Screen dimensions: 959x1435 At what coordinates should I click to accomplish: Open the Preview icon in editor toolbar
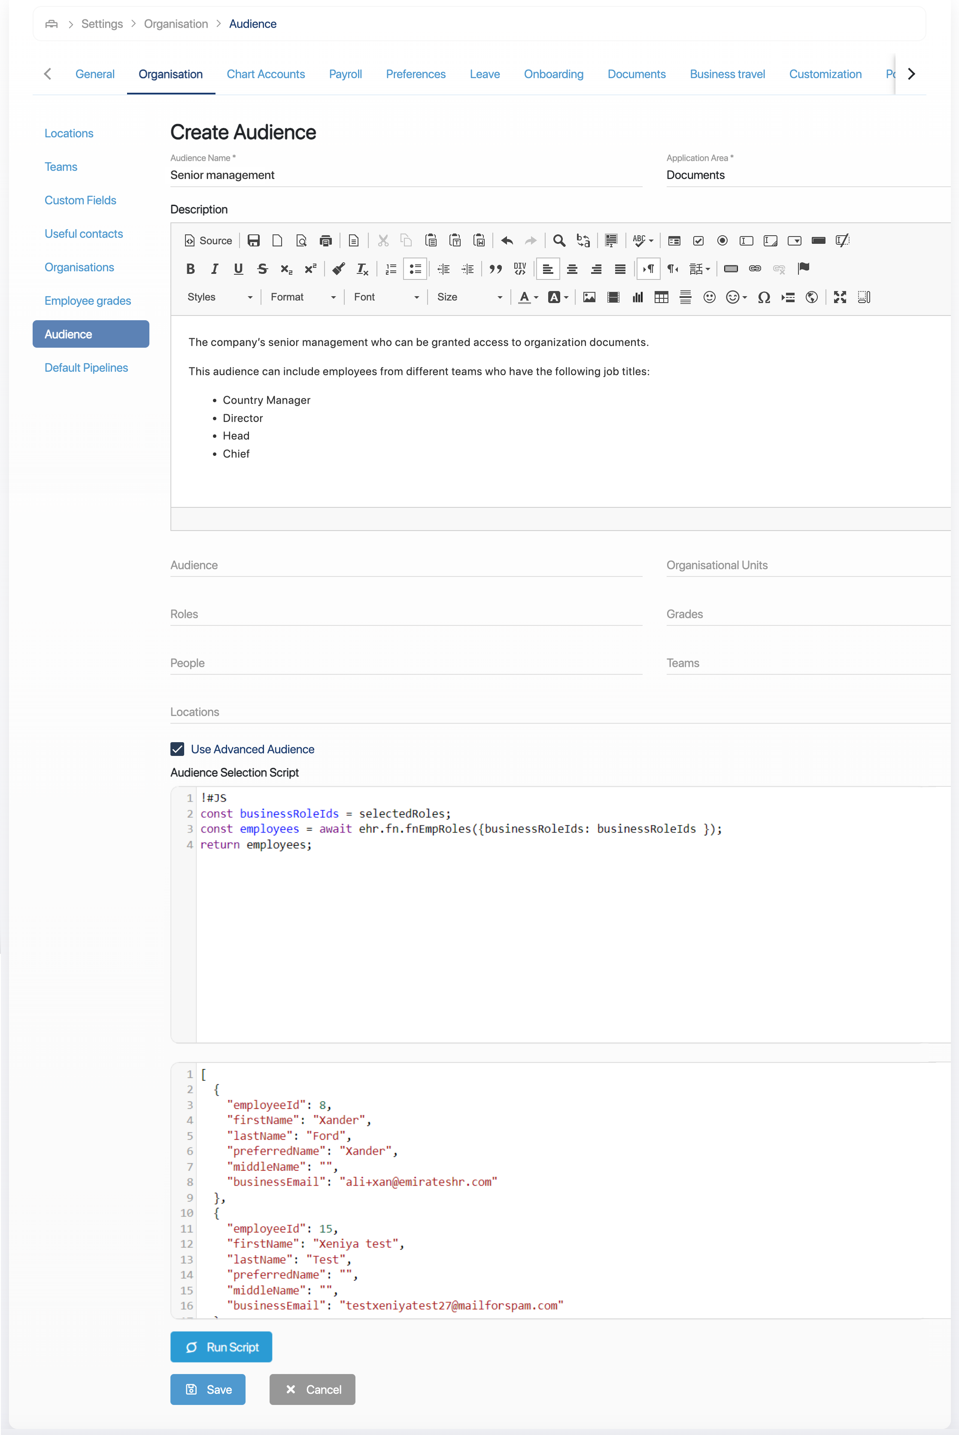pyautogui.click(x=301, y=240)
